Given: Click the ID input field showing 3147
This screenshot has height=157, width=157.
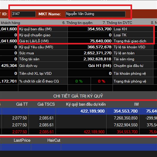Looking at the screenshot, I should pyautogui.click(x=23, y=14).
